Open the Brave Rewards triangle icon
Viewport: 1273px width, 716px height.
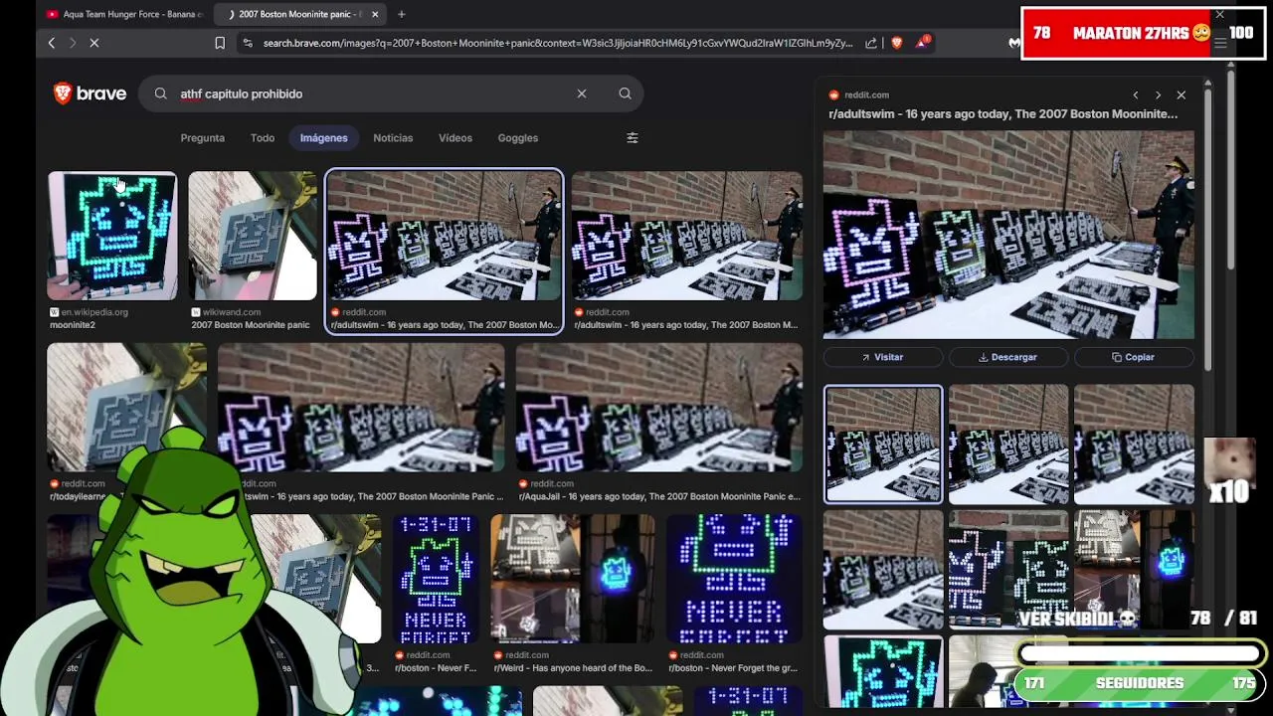(x=922, y=43)
